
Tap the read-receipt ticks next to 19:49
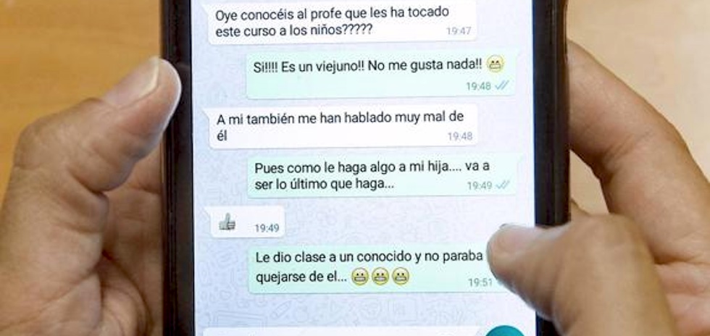pos(503,185)
